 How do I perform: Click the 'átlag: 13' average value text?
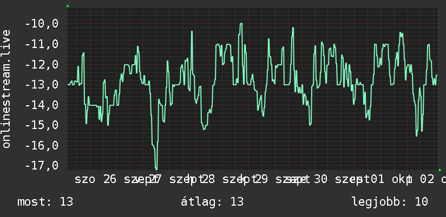[x=212, y=202]
